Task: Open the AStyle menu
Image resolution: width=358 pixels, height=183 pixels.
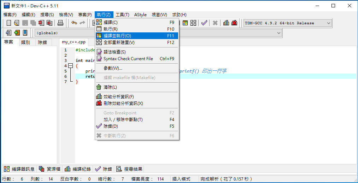Action: point(140,15)
